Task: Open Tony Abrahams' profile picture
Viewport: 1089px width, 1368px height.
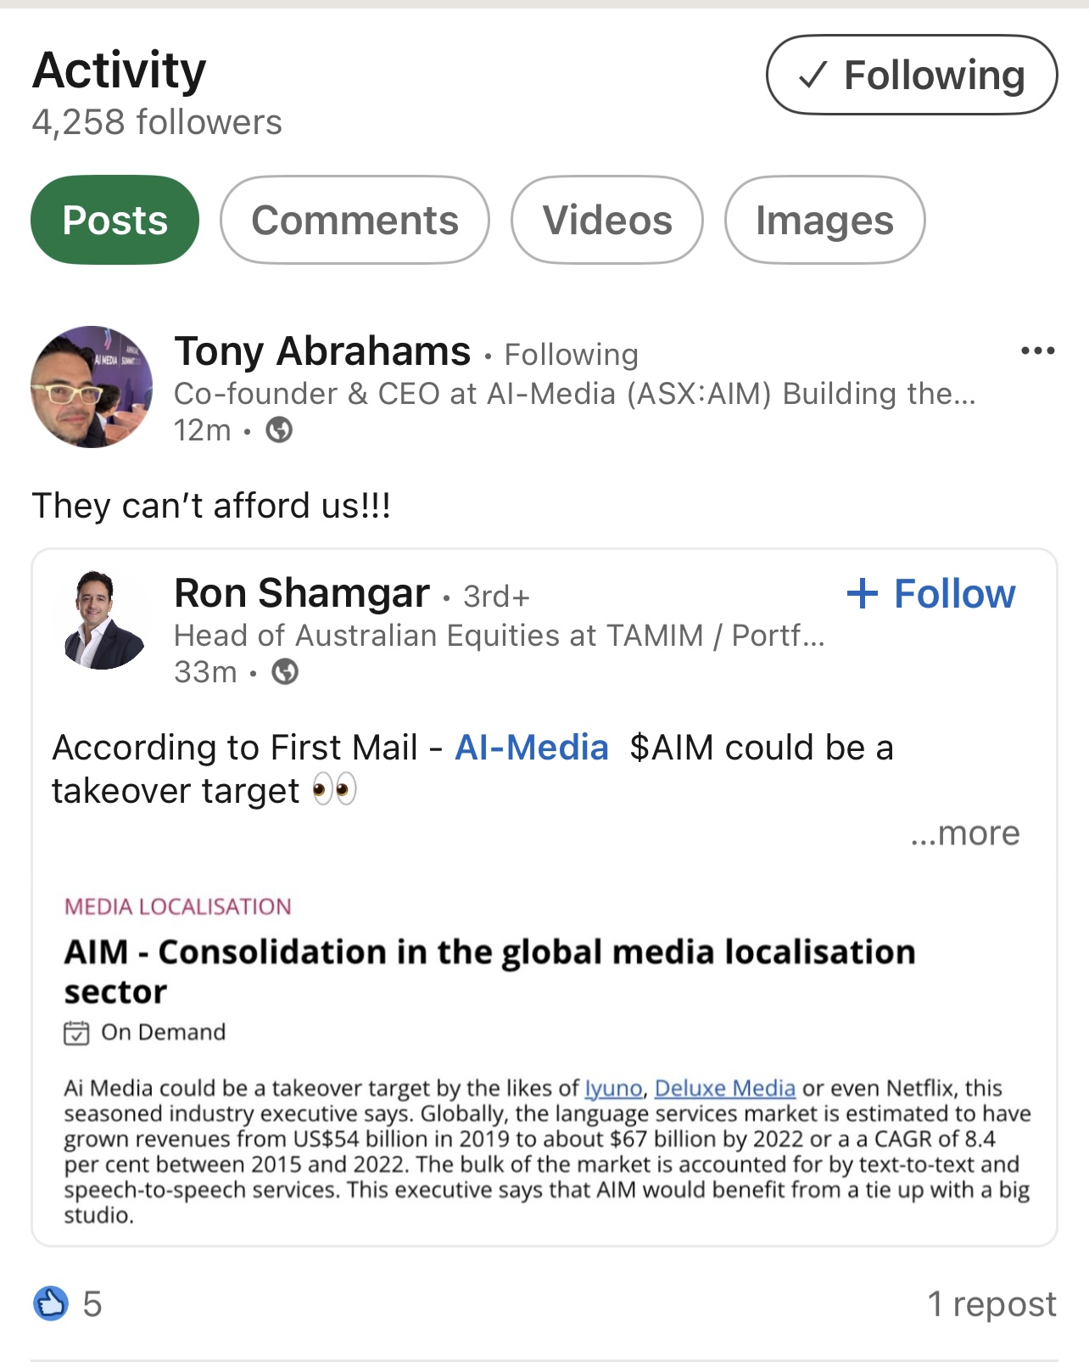Action: pos(92,387)
